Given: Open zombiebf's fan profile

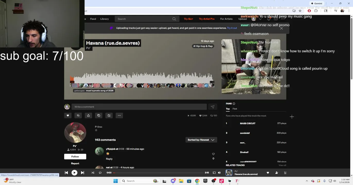Looking at the screenshot, I should 245,133.
